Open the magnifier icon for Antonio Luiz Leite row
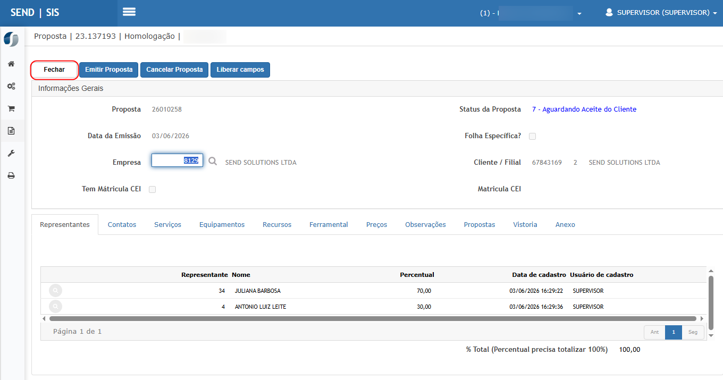Image resolution: width=723 pixels, height=380 pixels. [55, 307]
